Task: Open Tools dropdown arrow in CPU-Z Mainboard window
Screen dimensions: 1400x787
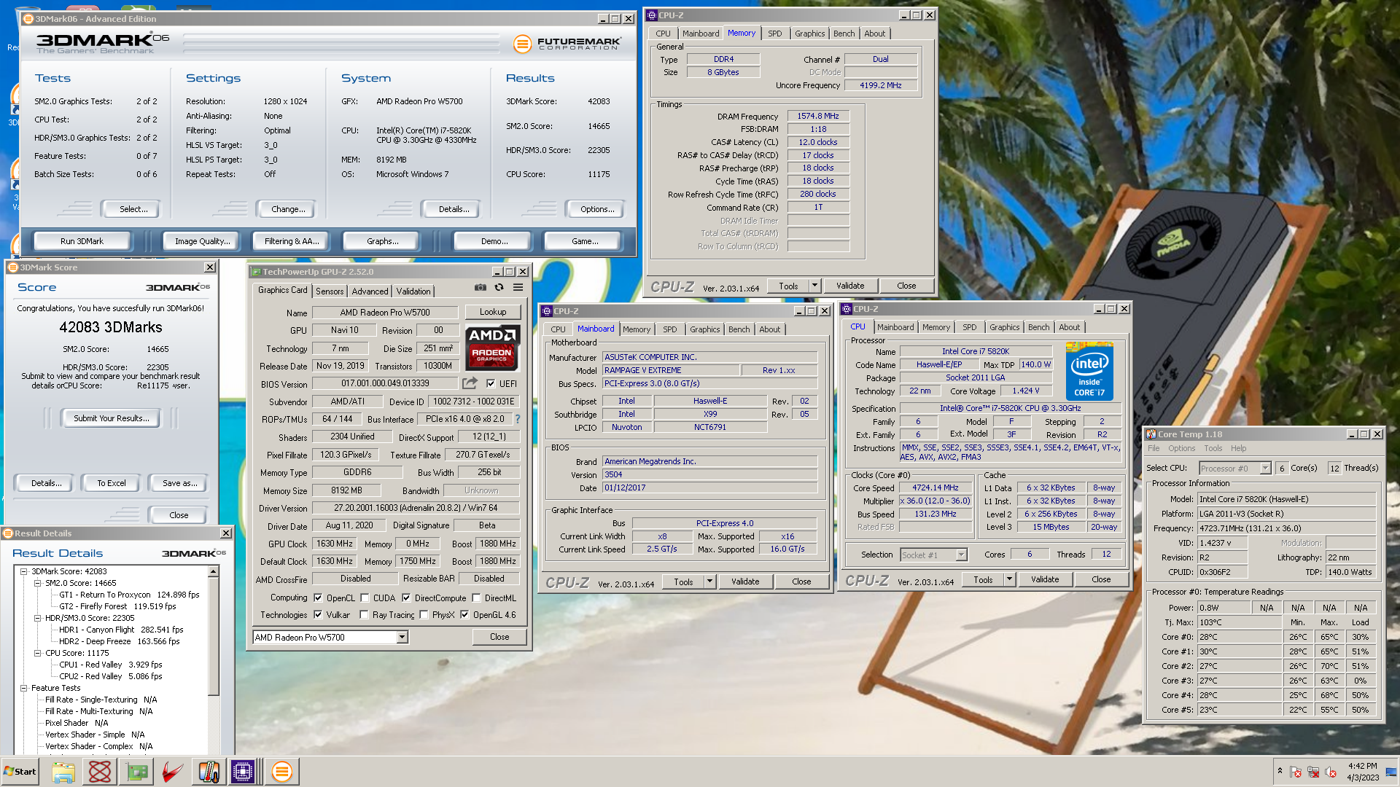Action: [709, 582]
